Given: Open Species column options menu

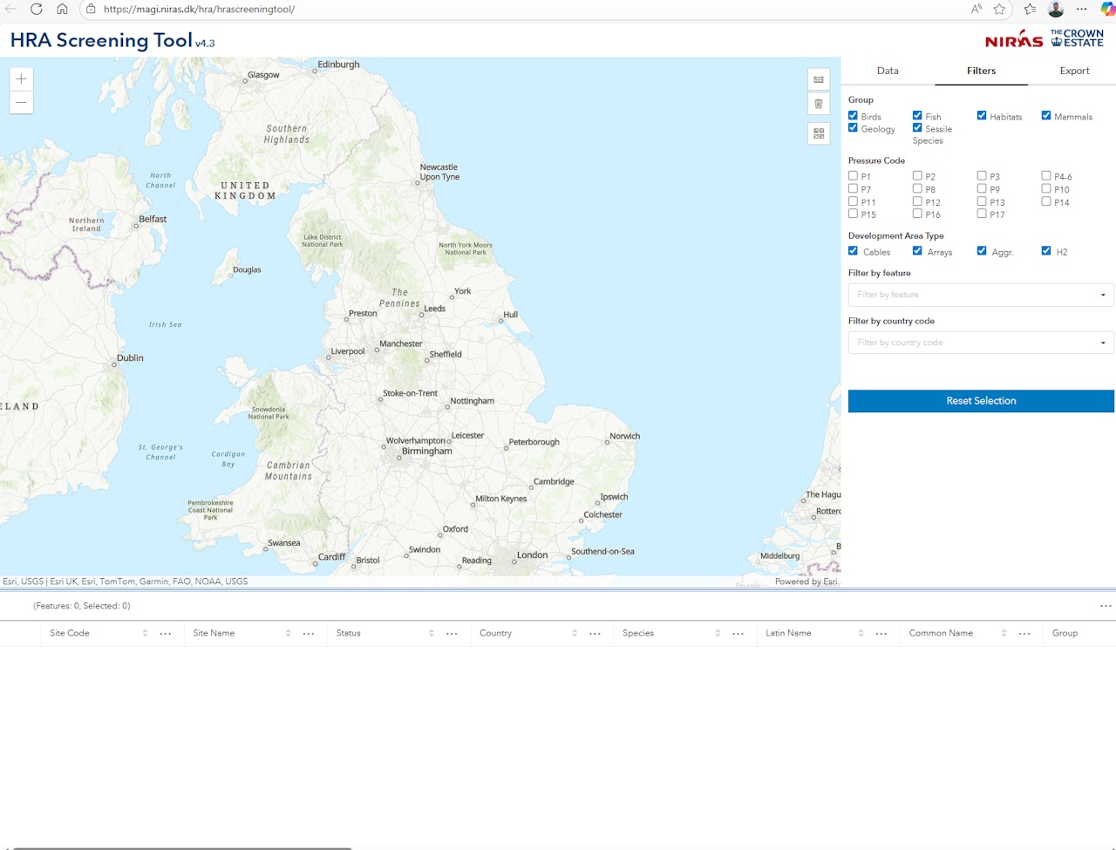Looking at the screenshot, I should point(738,634).
